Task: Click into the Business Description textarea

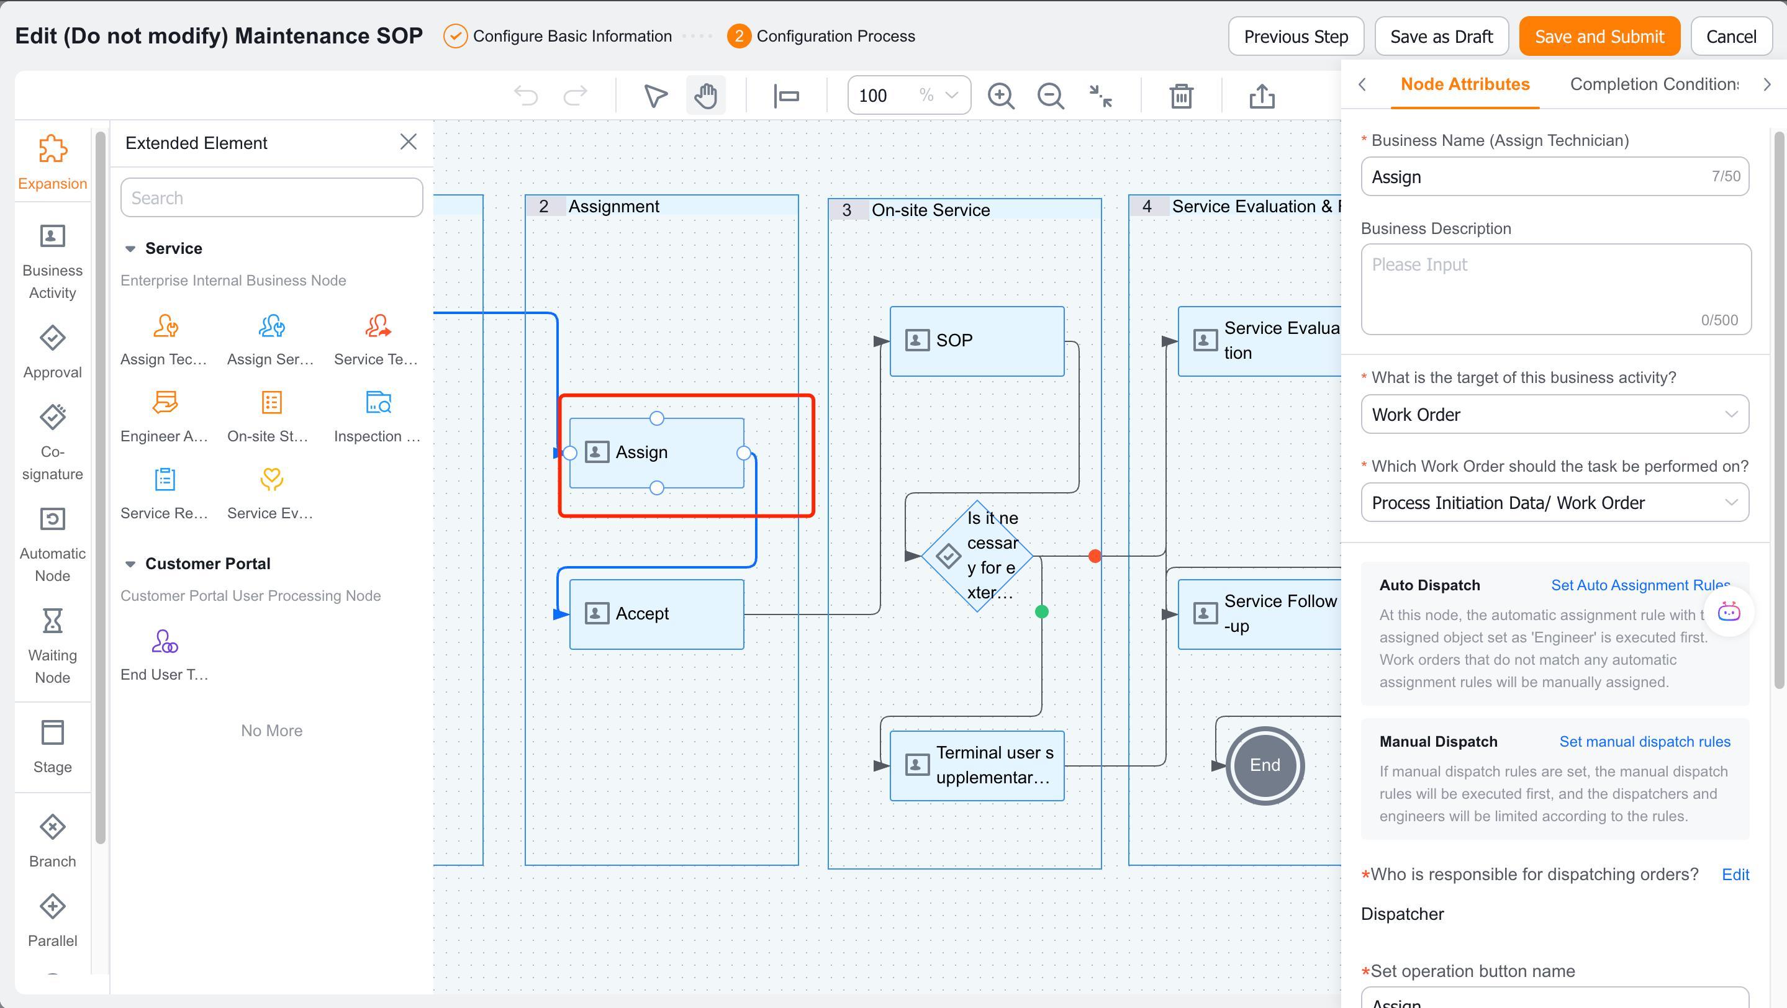Action: point(1556,289)
